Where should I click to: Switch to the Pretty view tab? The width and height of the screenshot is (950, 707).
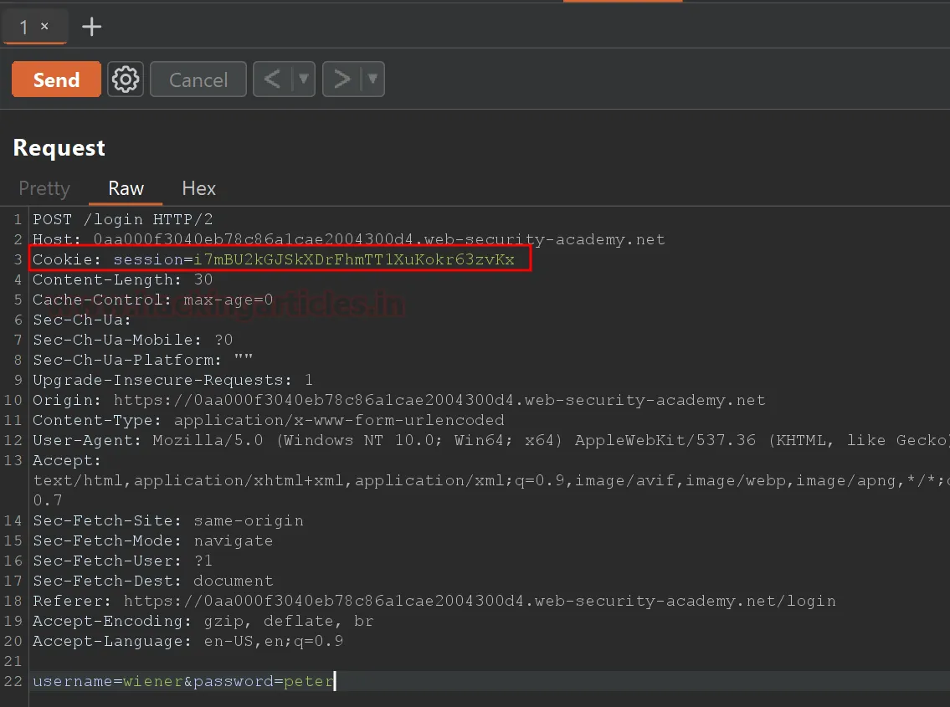44,188
